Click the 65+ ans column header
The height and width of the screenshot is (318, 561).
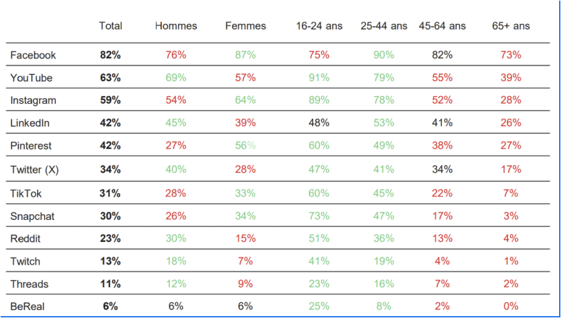pyautogui.click(x=511, y=26)
